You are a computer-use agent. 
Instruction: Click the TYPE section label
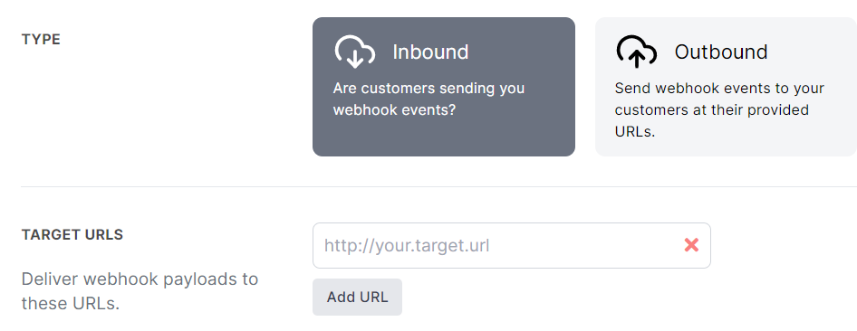click(41, 40)
